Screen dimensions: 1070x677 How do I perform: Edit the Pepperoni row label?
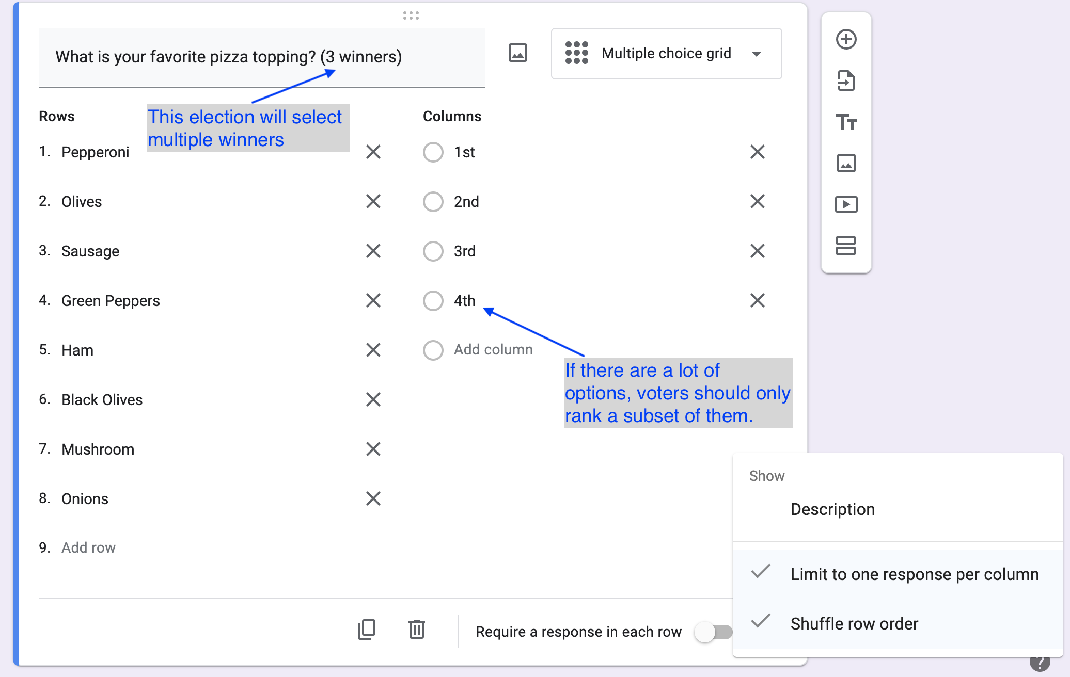[x=96, y=153]
